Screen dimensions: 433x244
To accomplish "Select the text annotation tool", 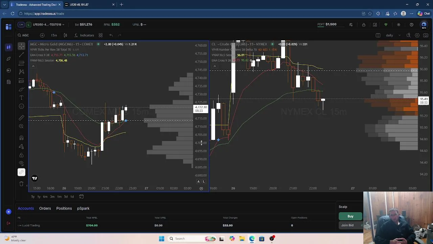I will coord(21,98).
